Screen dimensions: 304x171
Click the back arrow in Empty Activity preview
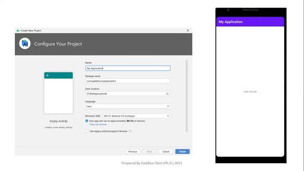pyautogui.click(x=47, y=76)
